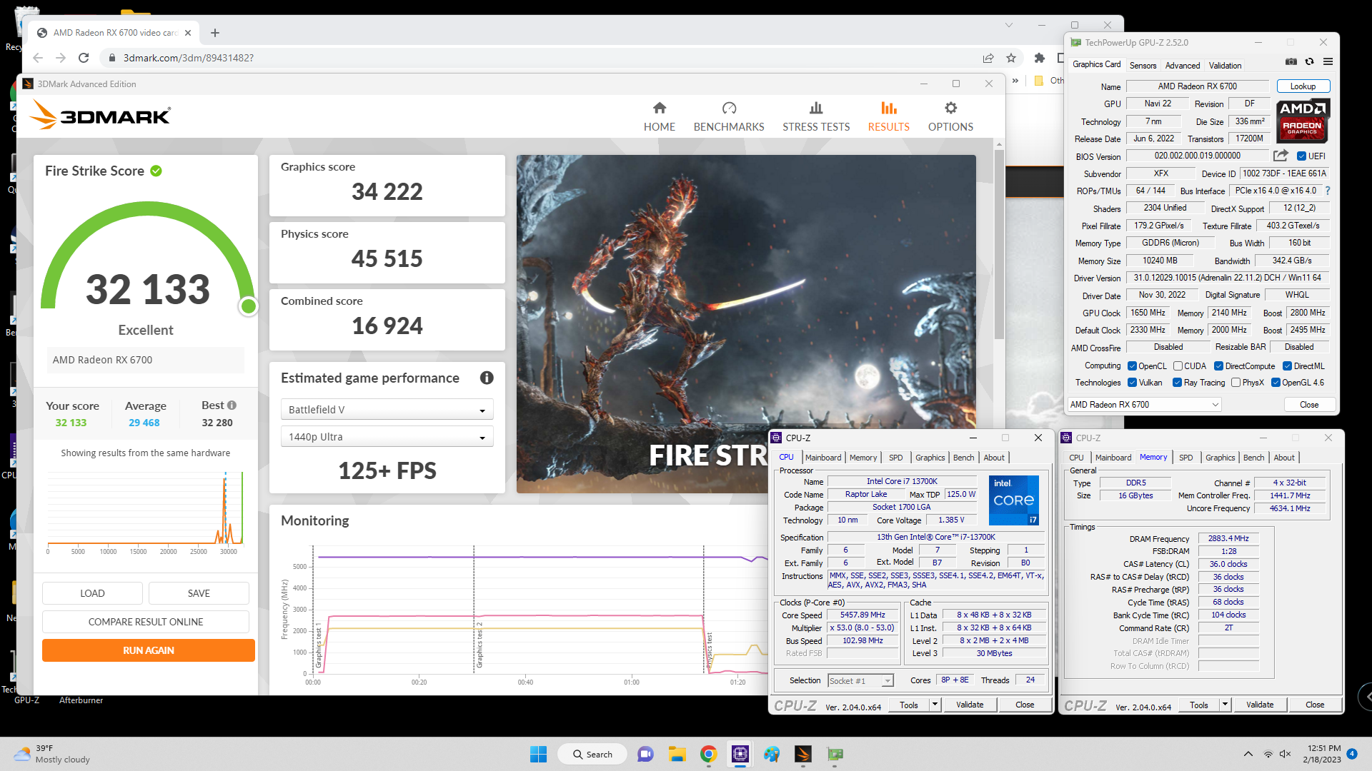Open the Mainboard tab in left CPU-Z
Viewport: 1372px width, 771px height.
823,458
